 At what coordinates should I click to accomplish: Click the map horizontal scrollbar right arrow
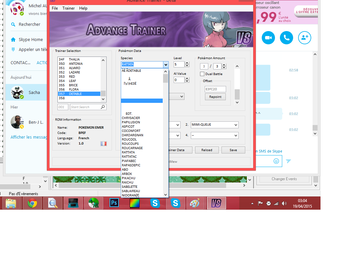tap(244, 186)
